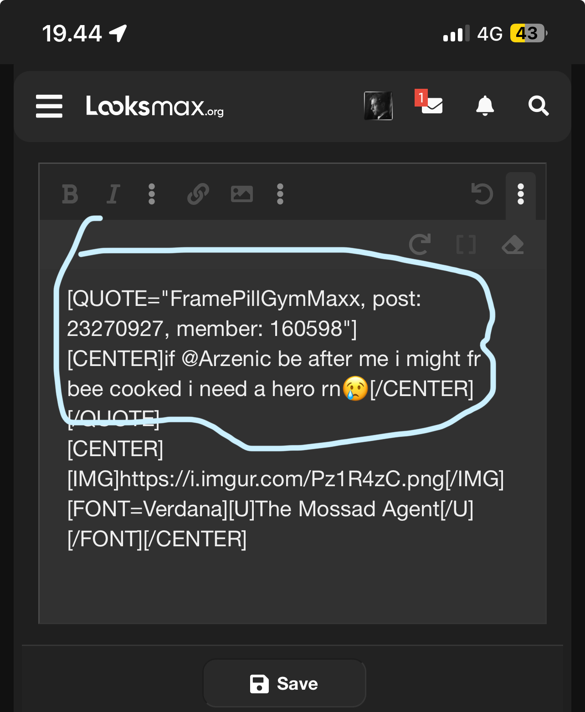Expand the dots menu next to the image icon
The image size is (585, 712).
coord(280,194)
